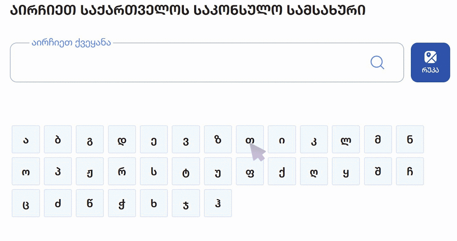Click the letter ხ tile
Screen dimensions: 457x241
pos(154,203)
